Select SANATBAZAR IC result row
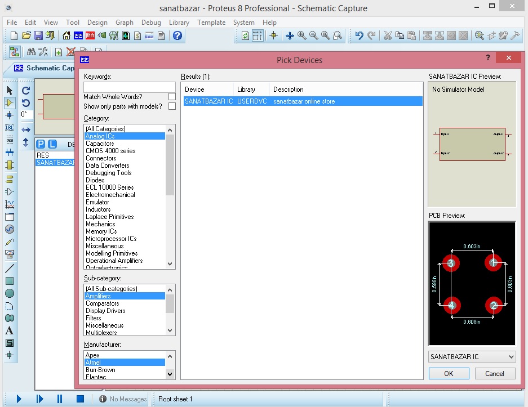This screenshot has height=407, width=528. 303,101
